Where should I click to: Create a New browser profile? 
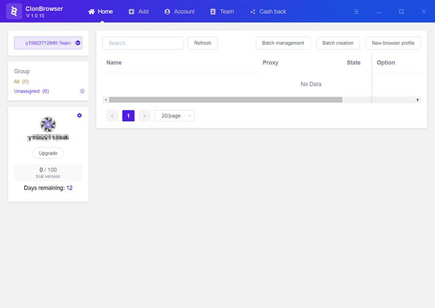[393, 43]
